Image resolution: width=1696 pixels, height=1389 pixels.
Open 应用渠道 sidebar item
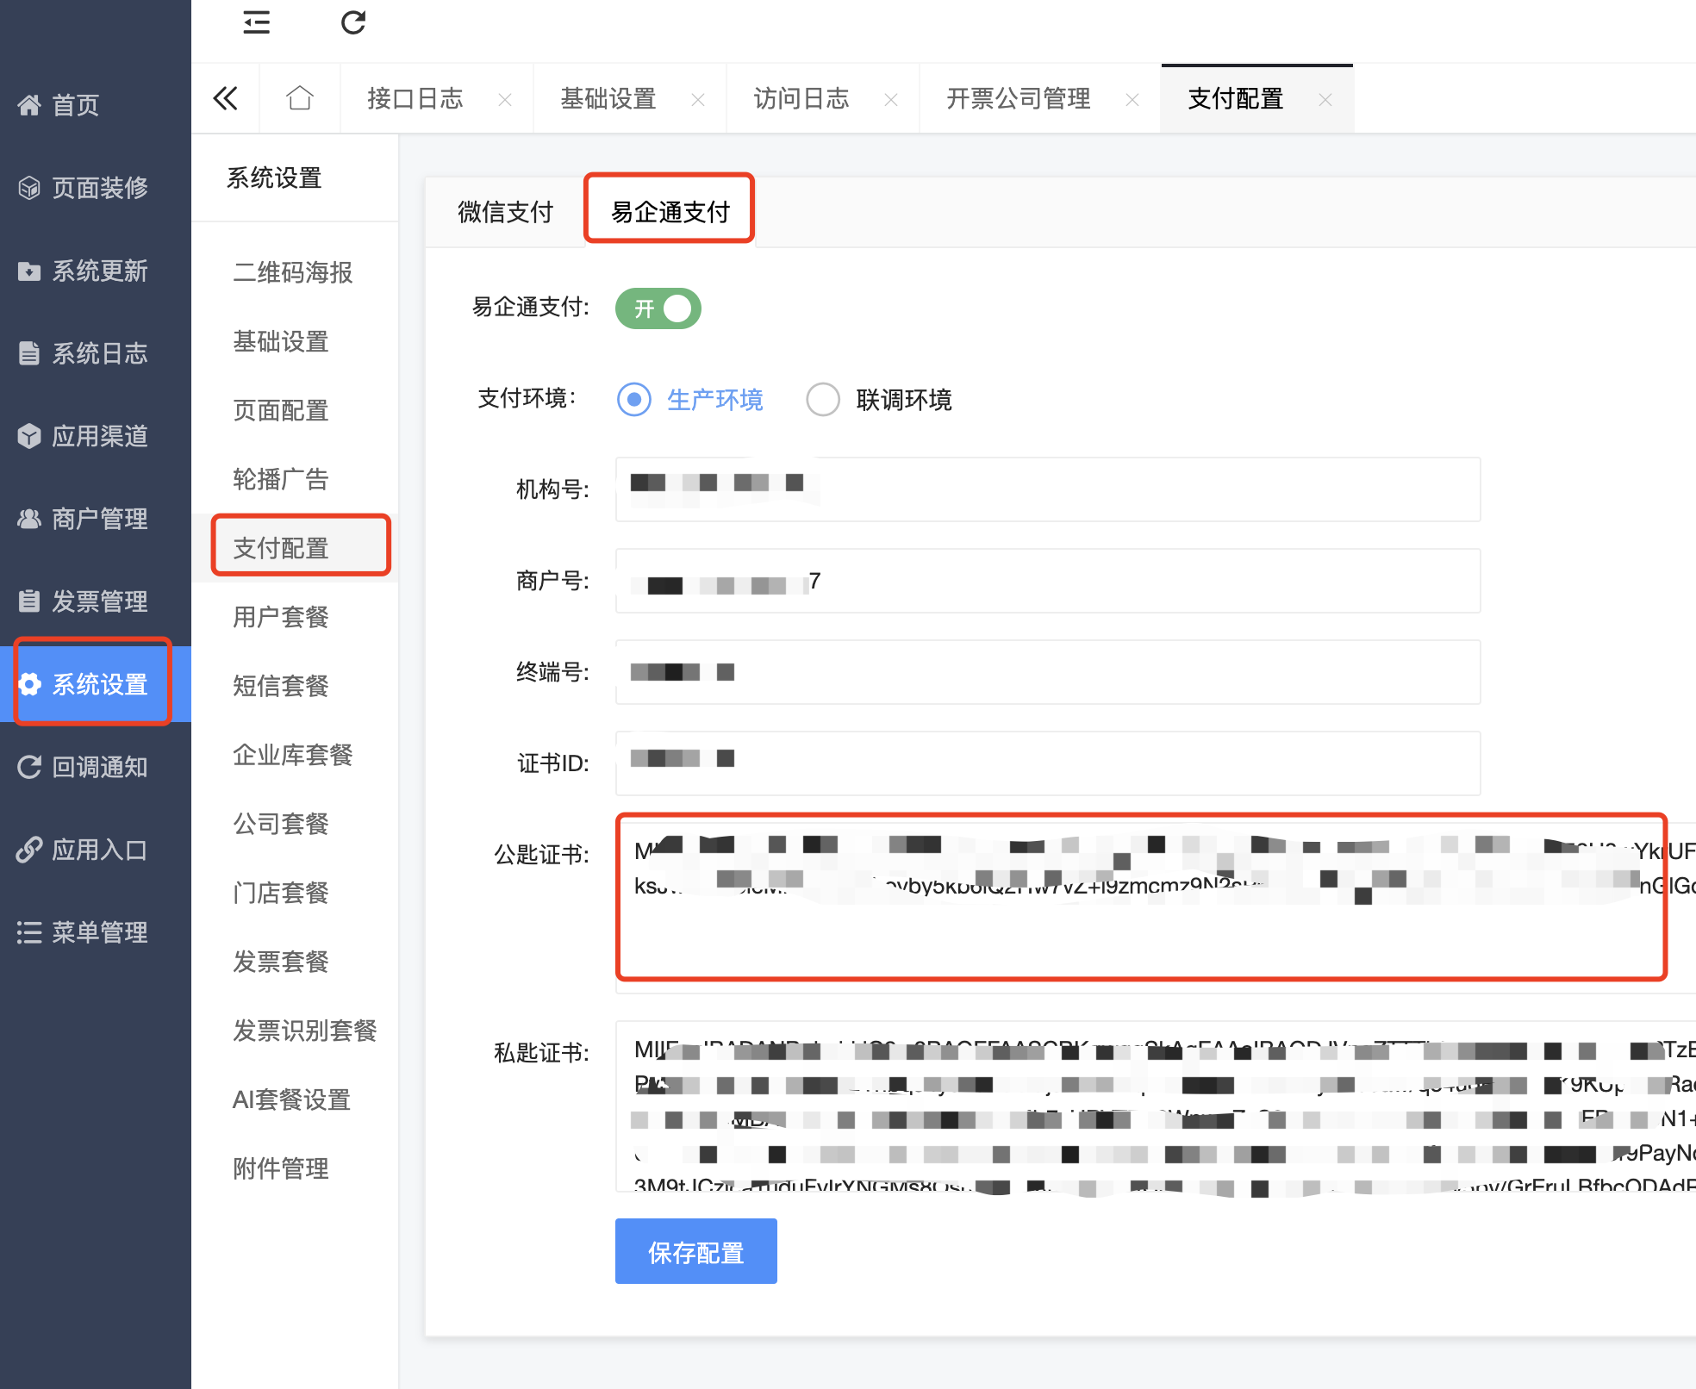tap(99, 436)
